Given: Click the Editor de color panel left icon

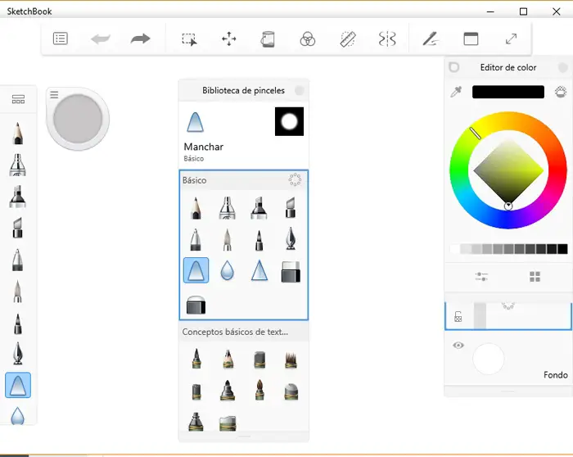Looking at the screenshot, I should tap(453, 67).
